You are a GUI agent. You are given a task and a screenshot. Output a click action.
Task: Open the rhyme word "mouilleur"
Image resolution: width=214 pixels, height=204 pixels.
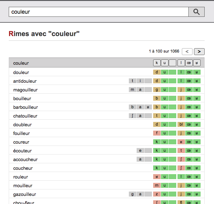[23, 186]
